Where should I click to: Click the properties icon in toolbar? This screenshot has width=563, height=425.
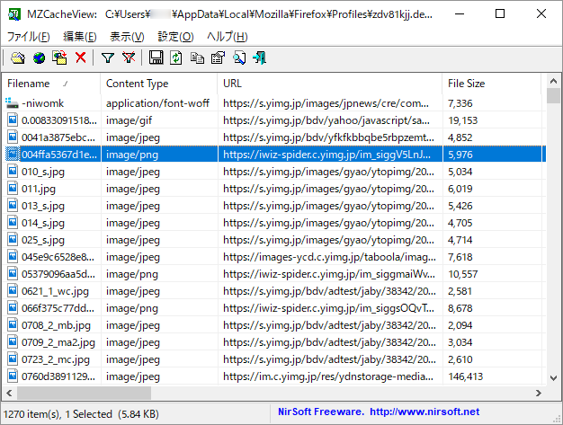tap(217, 58)
